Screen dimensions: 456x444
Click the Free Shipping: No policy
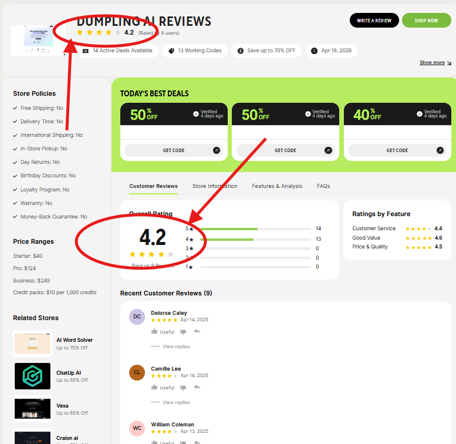[x=38, y=108]
